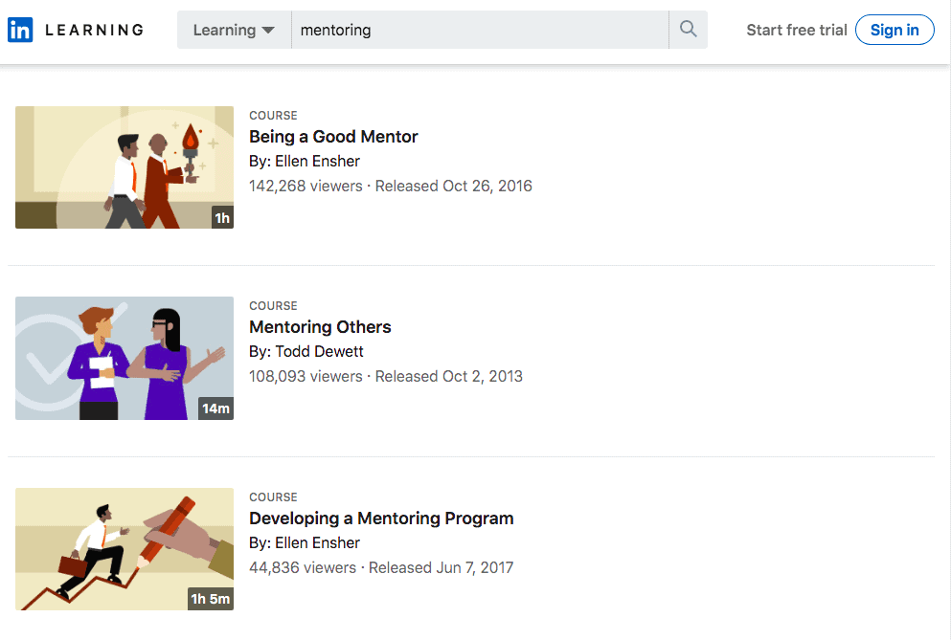This screenshot has width=951, height=640.
Task: Click the LEARNING wordmark in the header
Action: click(95, 30)
